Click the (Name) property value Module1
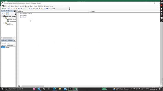163x91 pixels. (x=10, y=47)
